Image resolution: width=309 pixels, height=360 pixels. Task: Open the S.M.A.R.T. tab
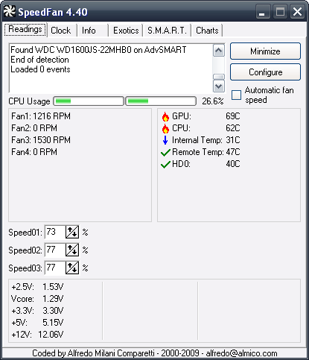[167, 31]
